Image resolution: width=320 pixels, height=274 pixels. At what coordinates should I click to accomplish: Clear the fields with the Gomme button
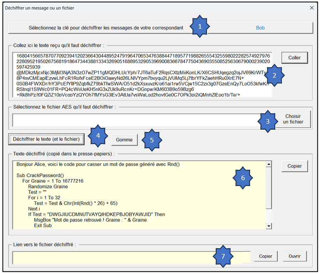124,140
